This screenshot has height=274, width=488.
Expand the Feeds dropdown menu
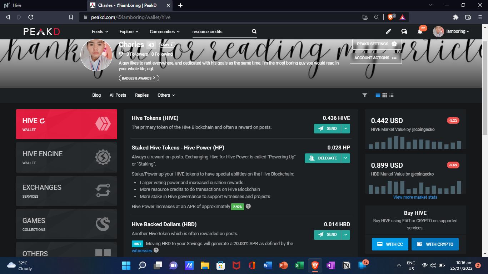click(x=100, y=32)
